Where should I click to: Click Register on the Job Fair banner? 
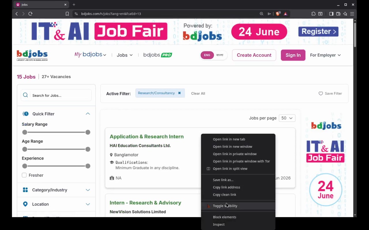[x=318, y=31]
